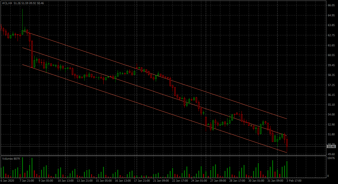Click the 22 Jan 17:00 time label

[x=180, y=180]
